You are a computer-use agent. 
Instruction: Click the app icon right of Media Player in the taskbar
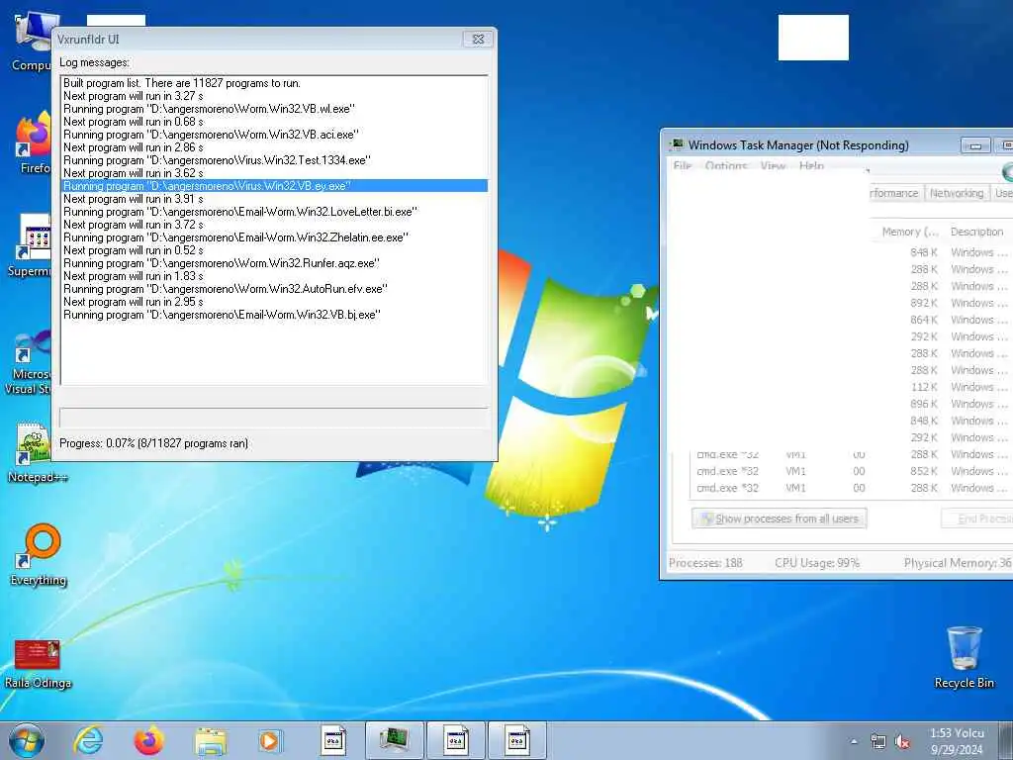333,740
